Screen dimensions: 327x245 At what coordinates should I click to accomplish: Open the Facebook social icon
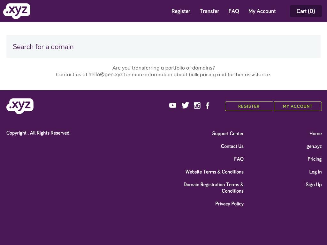pyautogui.click(x=208, y=106)
